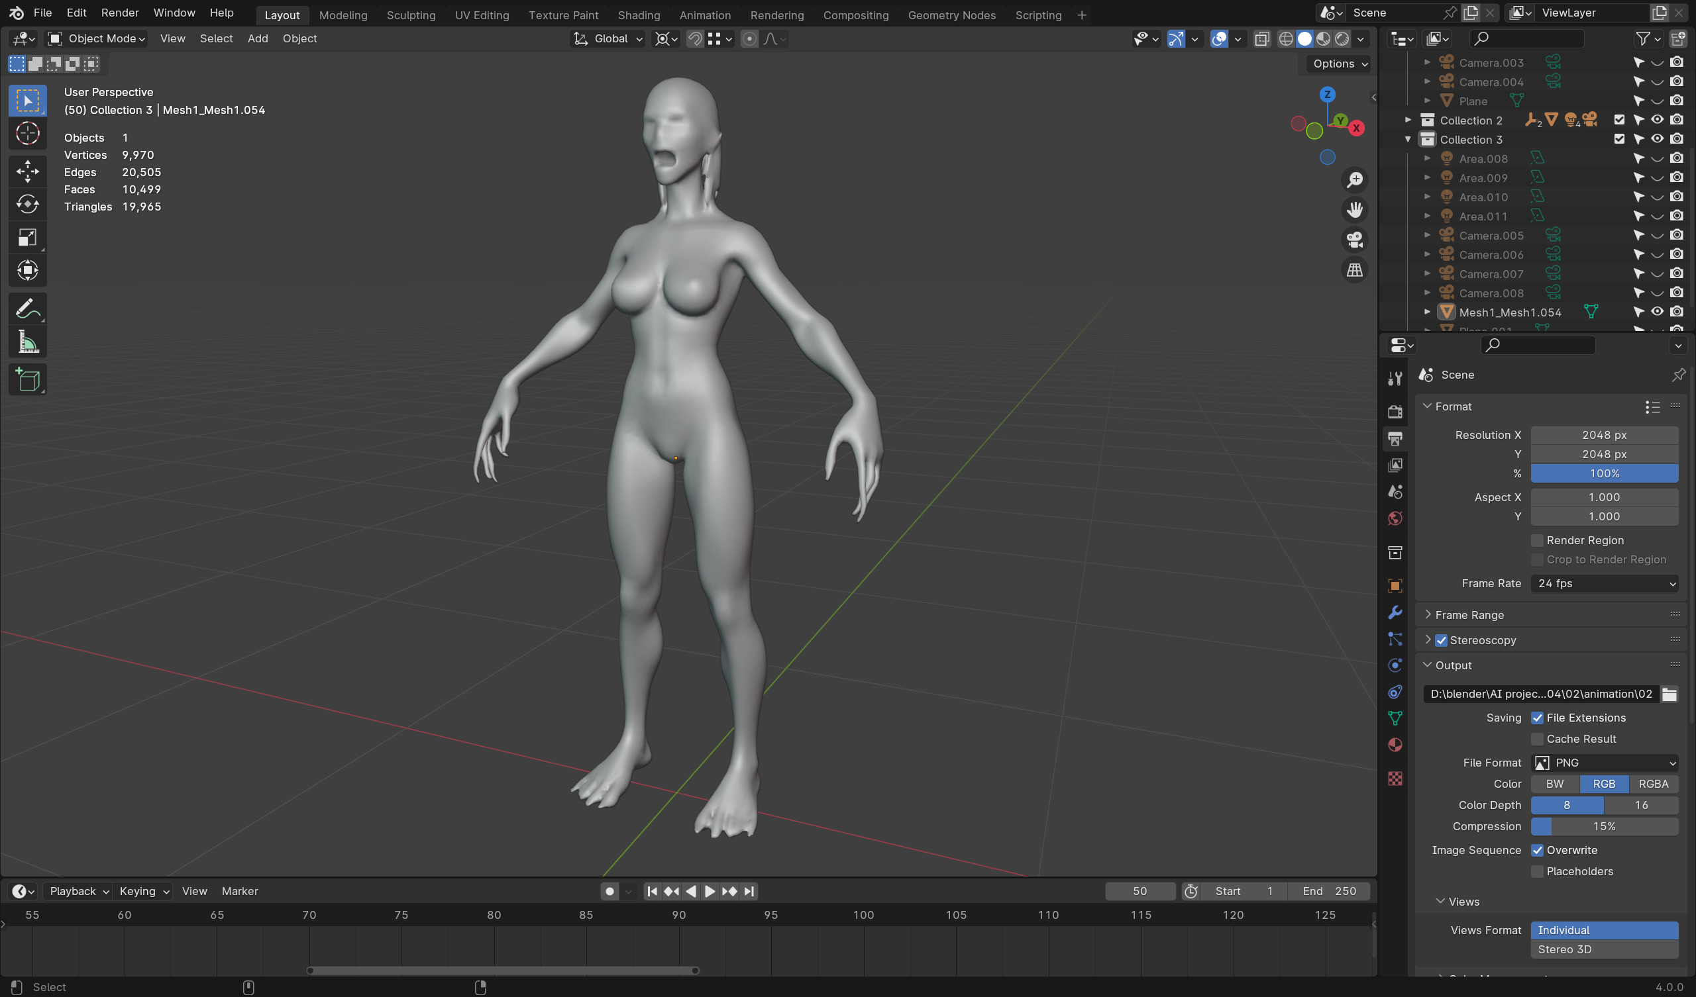Select the Measure tool

pyautogui.click(x=28, y=342)
